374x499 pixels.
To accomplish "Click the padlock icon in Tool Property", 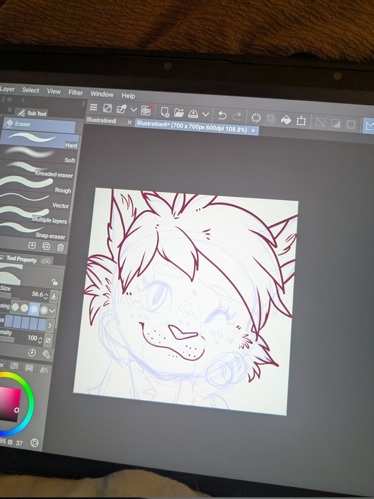I will pyautogui.click(x=54, y=282).
